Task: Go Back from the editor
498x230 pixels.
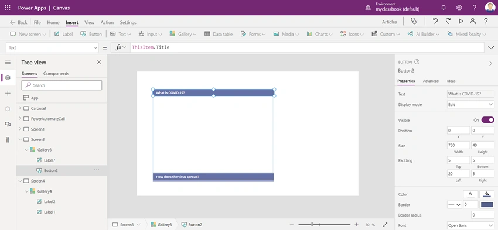Action: point(18,22)
